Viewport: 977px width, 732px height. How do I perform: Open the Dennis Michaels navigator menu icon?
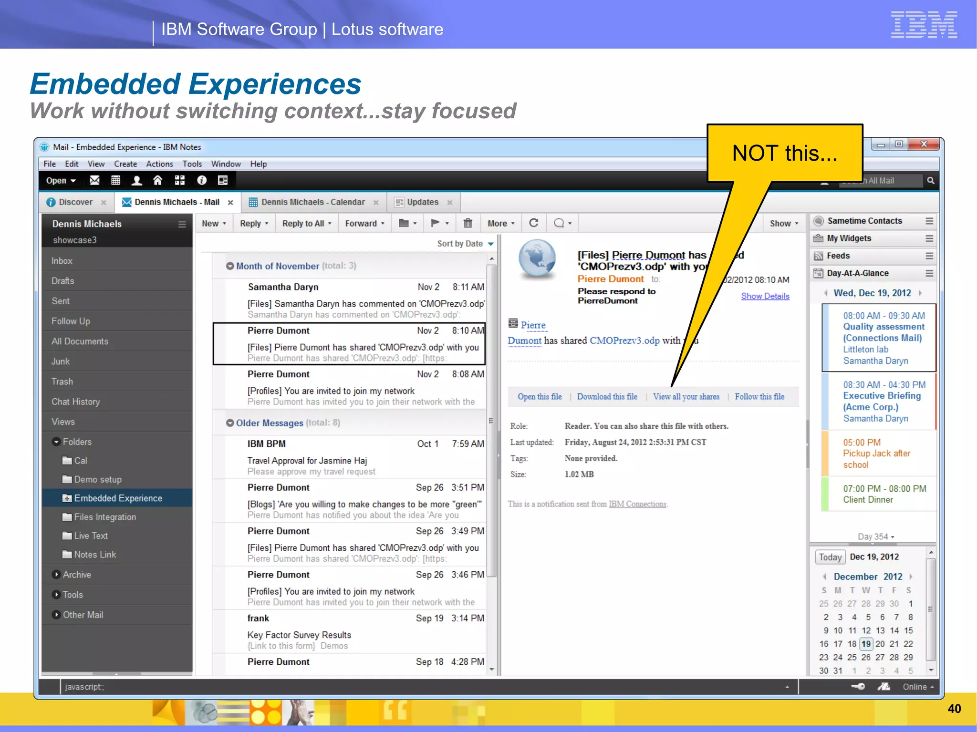coord(182,224)
